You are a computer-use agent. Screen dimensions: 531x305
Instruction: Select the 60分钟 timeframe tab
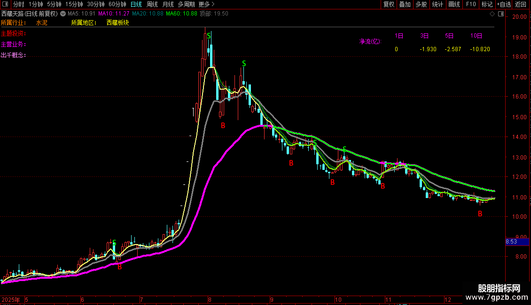pyautogui.click(x=117, y=4)
